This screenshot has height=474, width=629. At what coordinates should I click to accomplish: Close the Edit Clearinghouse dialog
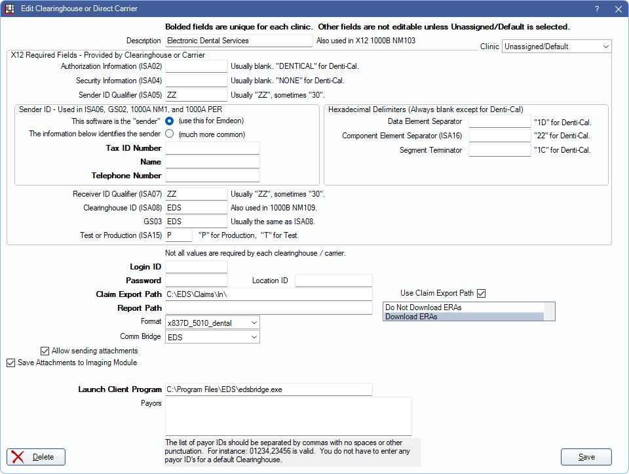pos(618,9)
